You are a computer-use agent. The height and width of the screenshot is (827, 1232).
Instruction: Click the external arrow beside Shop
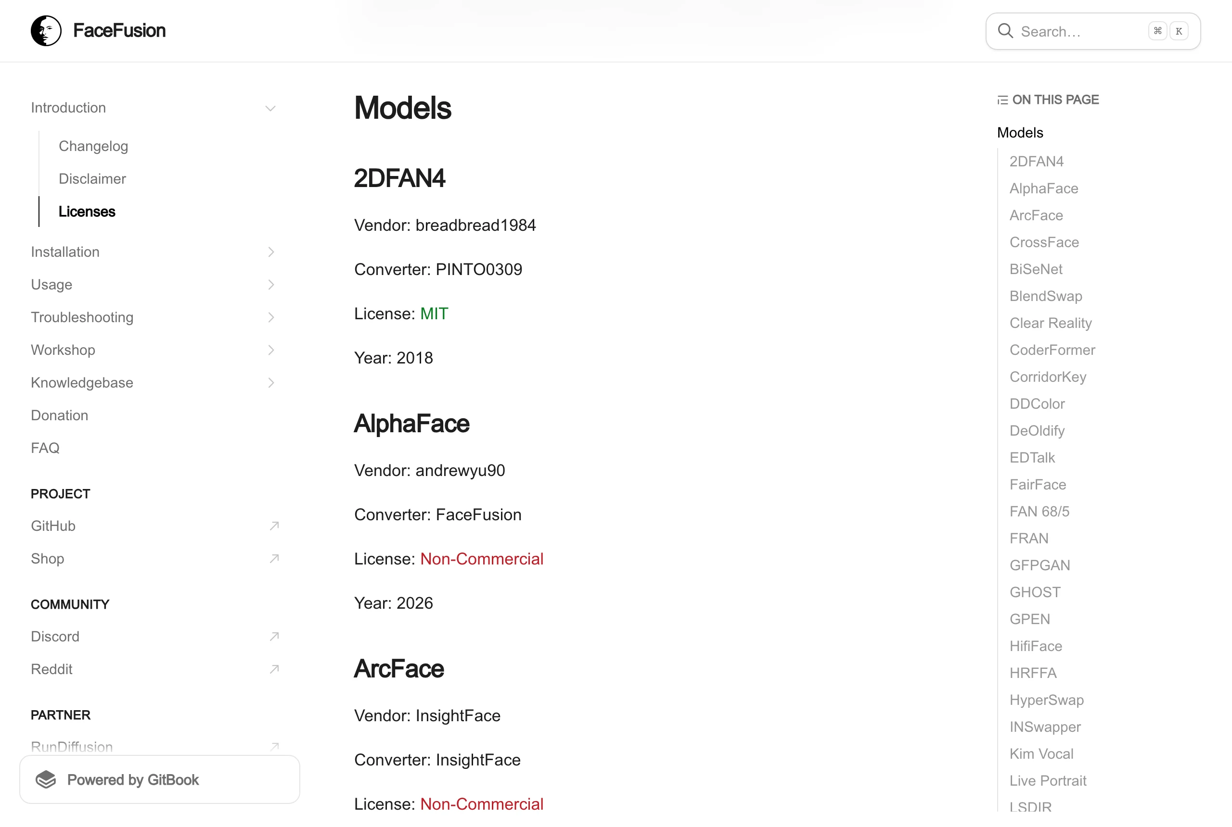(x=274, y=559)
